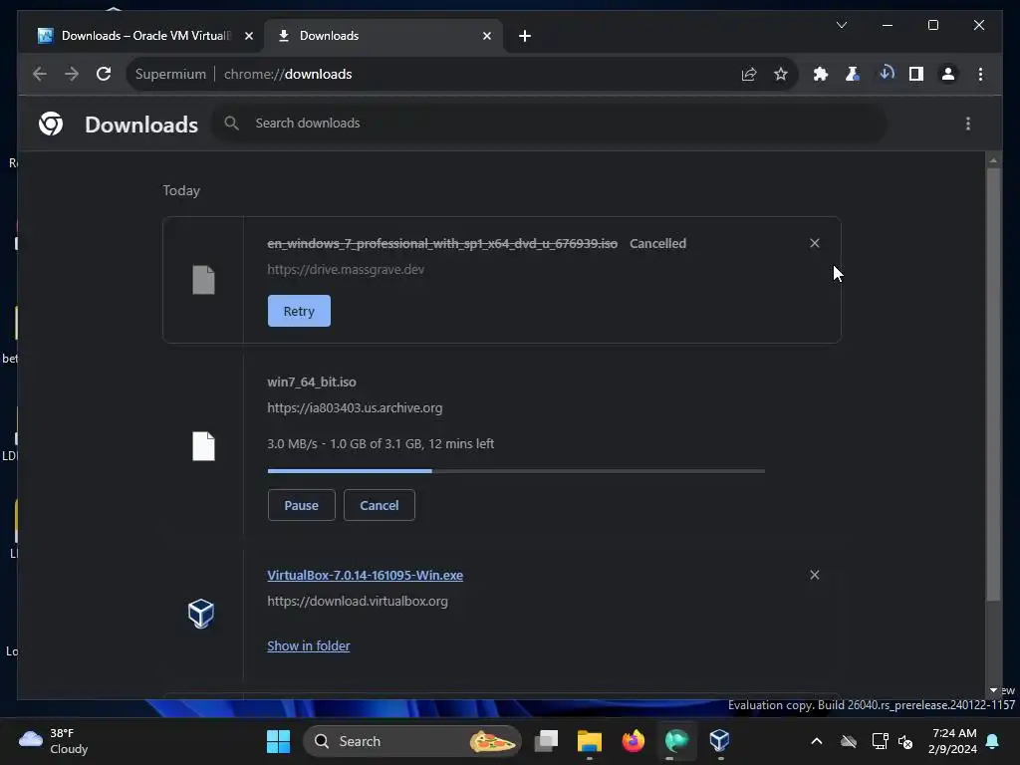This screenshot has height=765, width=1020.
Task: Click the search magnifier icon on Downloads page
Action: 231,123
